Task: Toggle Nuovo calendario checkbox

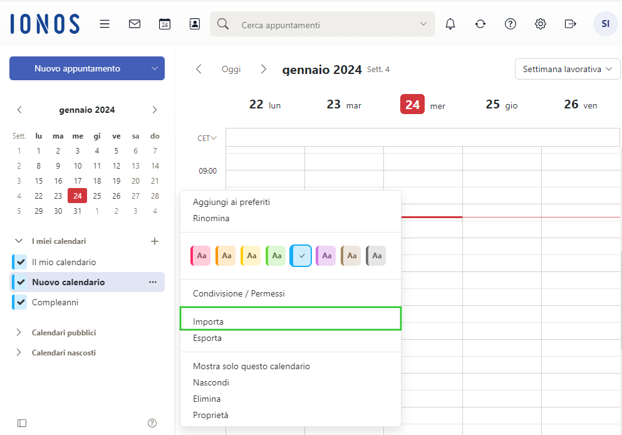Action: [x=20, y=282]
